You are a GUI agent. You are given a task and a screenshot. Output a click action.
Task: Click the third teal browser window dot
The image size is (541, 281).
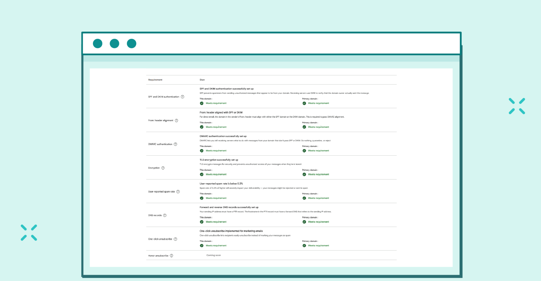tap(131, 43)
